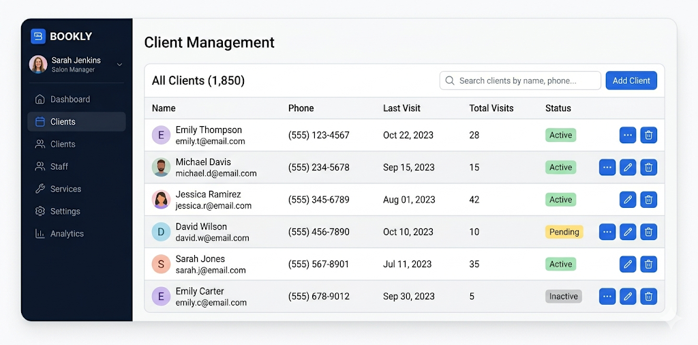
Task: Delete the Emily Carter client
Action: pyautogui.click(x=649, y=297)
